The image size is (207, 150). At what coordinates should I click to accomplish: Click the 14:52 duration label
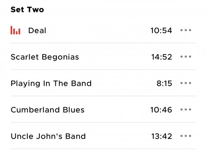click(x=161, y=57)
